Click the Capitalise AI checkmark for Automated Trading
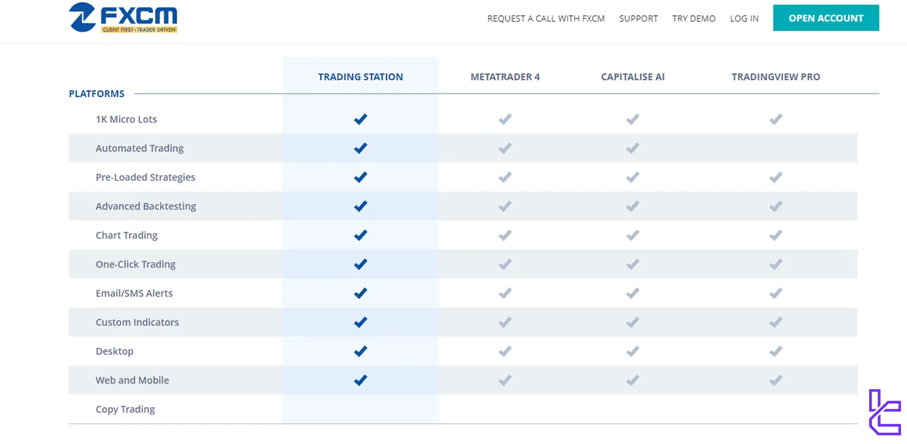Viewport: 907px width, 444px height. tap(633, 148)
